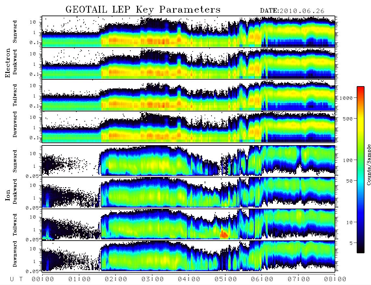The width and height of the screenshot is (371, 285).
Task: Click the '1000' colorbar tick label
Action: (x=346, y=98)
